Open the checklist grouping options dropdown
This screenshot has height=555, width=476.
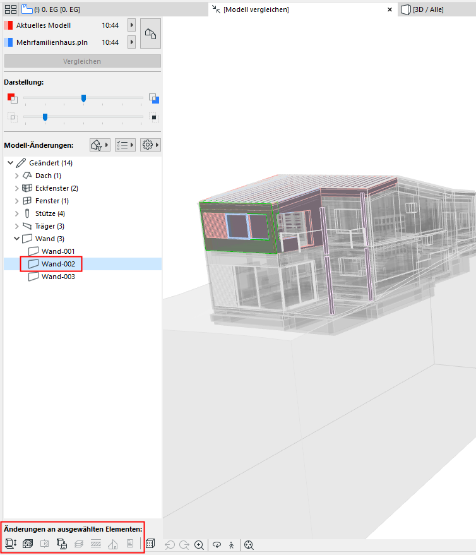(x=125, y=145)
